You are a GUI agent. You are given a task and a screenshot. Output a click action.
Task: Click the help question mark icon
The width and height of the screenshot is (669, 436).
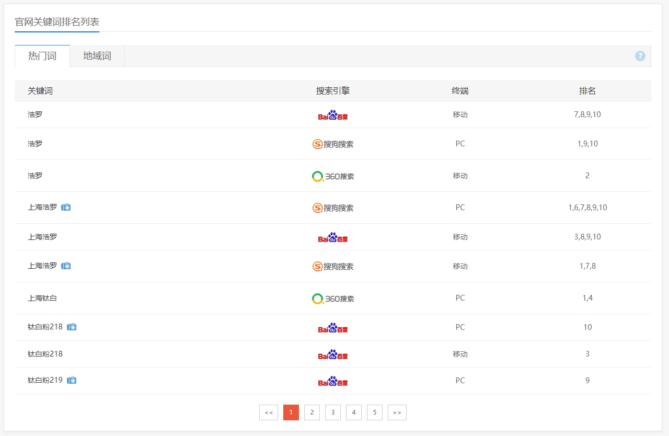pos(640,56)
